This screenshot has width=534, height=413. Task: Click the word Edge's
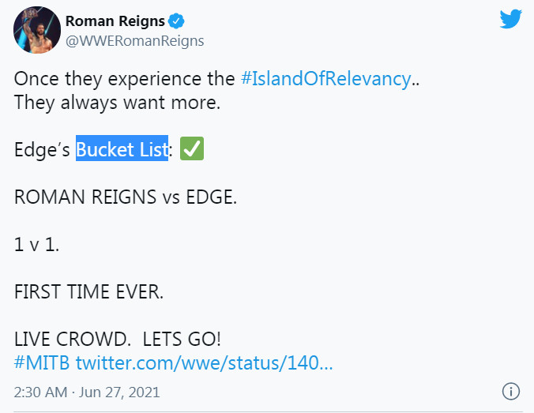(42, 150)
